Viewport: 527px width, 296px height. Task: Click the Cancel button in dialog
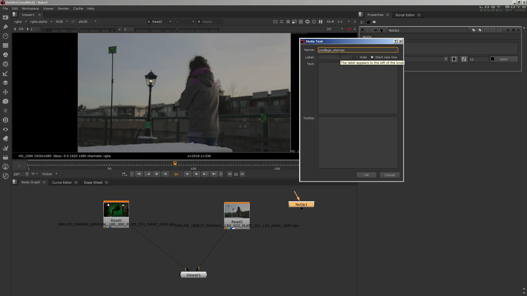pyautogui.click(x=390, y=175)
